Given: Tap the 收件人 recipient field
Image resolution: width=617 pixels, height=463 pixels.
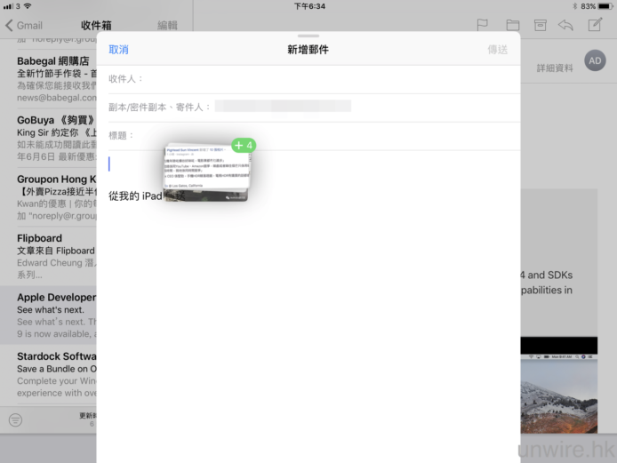Looking at the screenshot, I should (x=311, y=79).
